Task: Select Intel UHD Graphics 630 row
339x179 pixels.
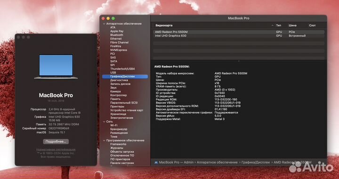Action: 239,36
